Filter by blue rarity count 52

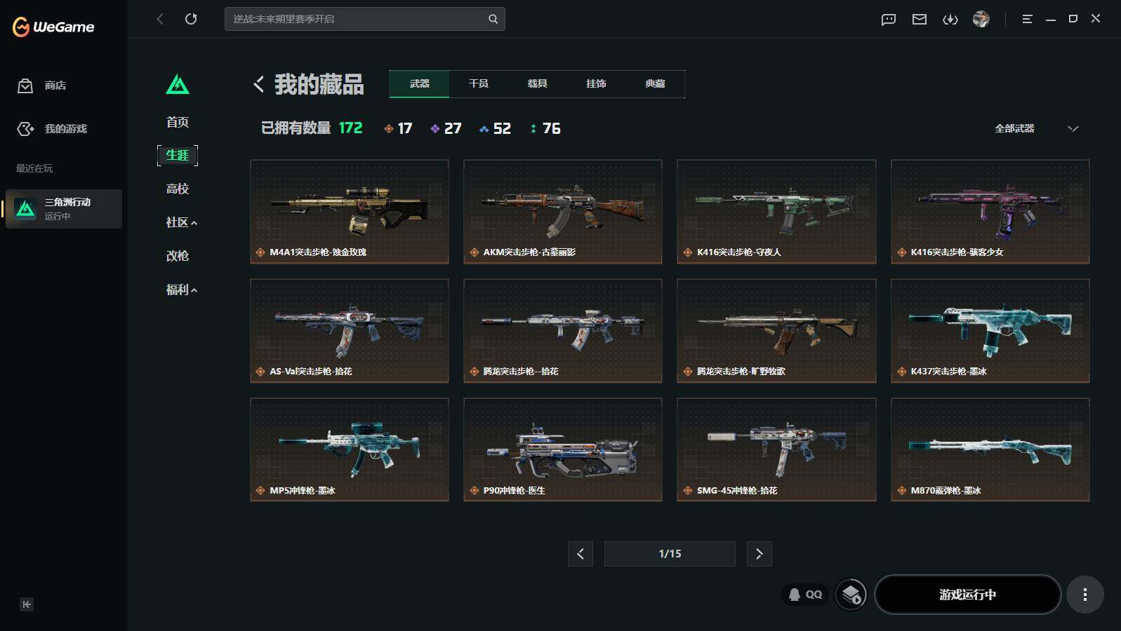(495, 128)
